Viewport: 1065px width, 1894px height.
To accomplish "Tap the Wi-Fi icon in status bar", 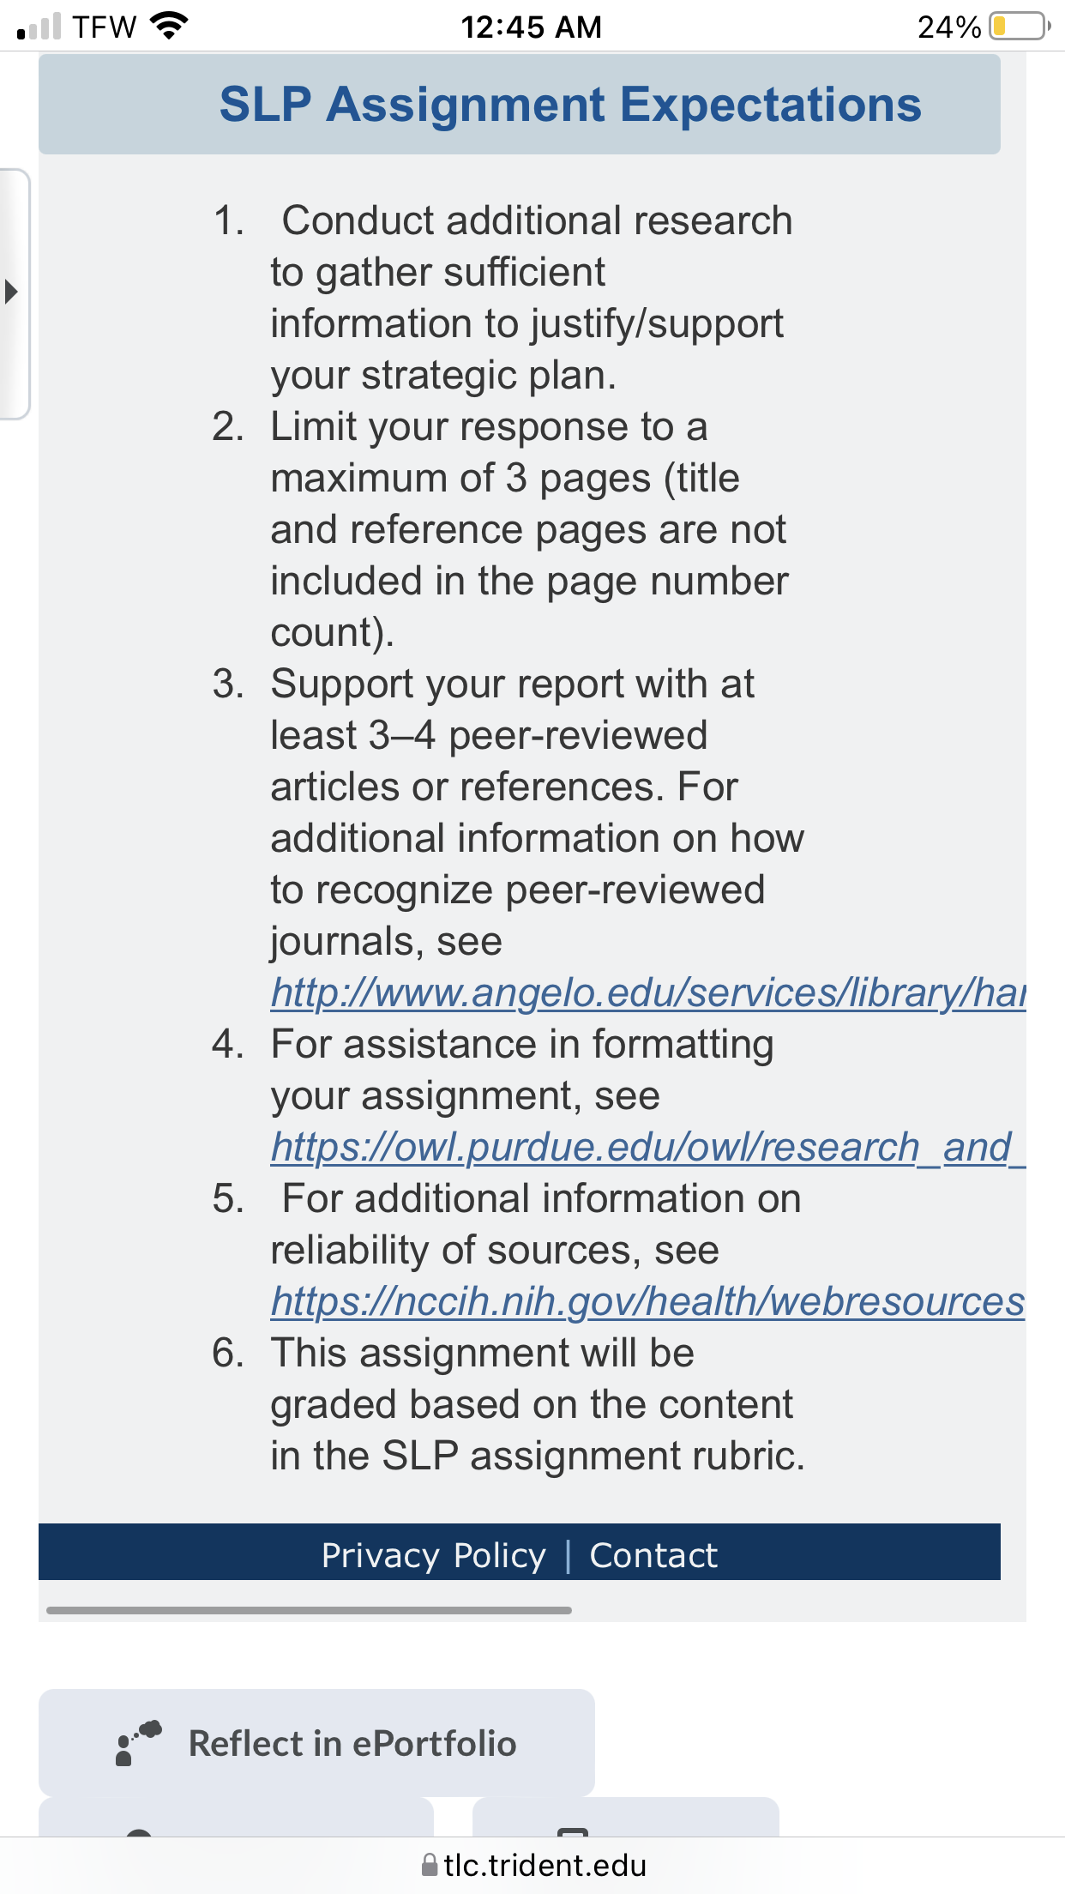I will point(169,26).
